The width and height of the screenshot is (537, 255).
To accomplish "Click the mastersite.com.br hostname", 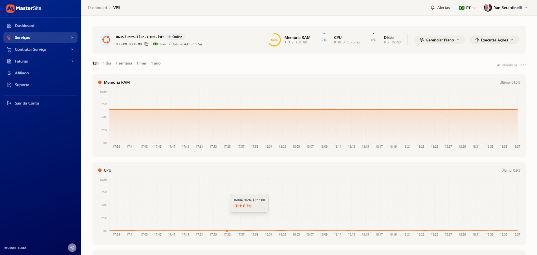I will click(x=140, y=37).
